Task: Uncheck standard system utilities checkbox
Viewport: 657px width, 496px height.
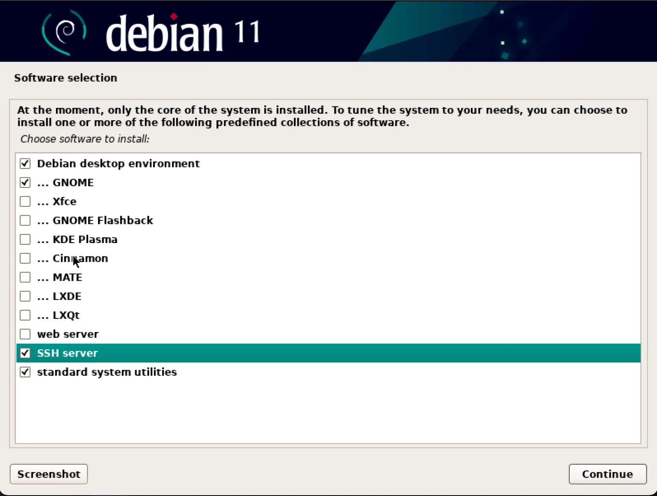Action: [25, 372]
